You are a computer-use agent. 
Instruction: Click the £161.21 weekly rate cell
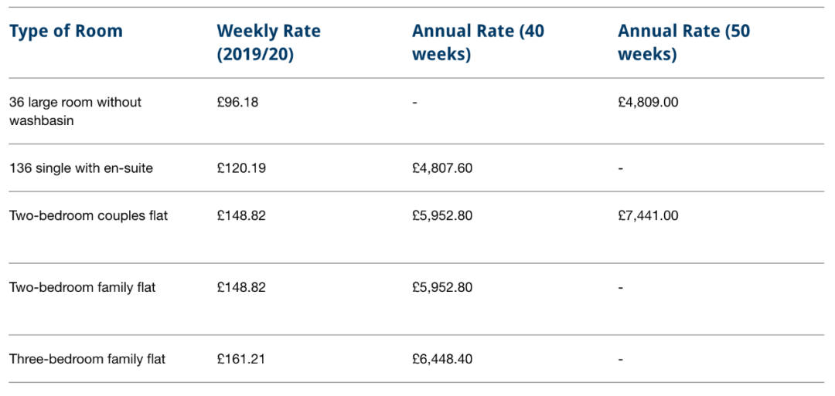240,359
